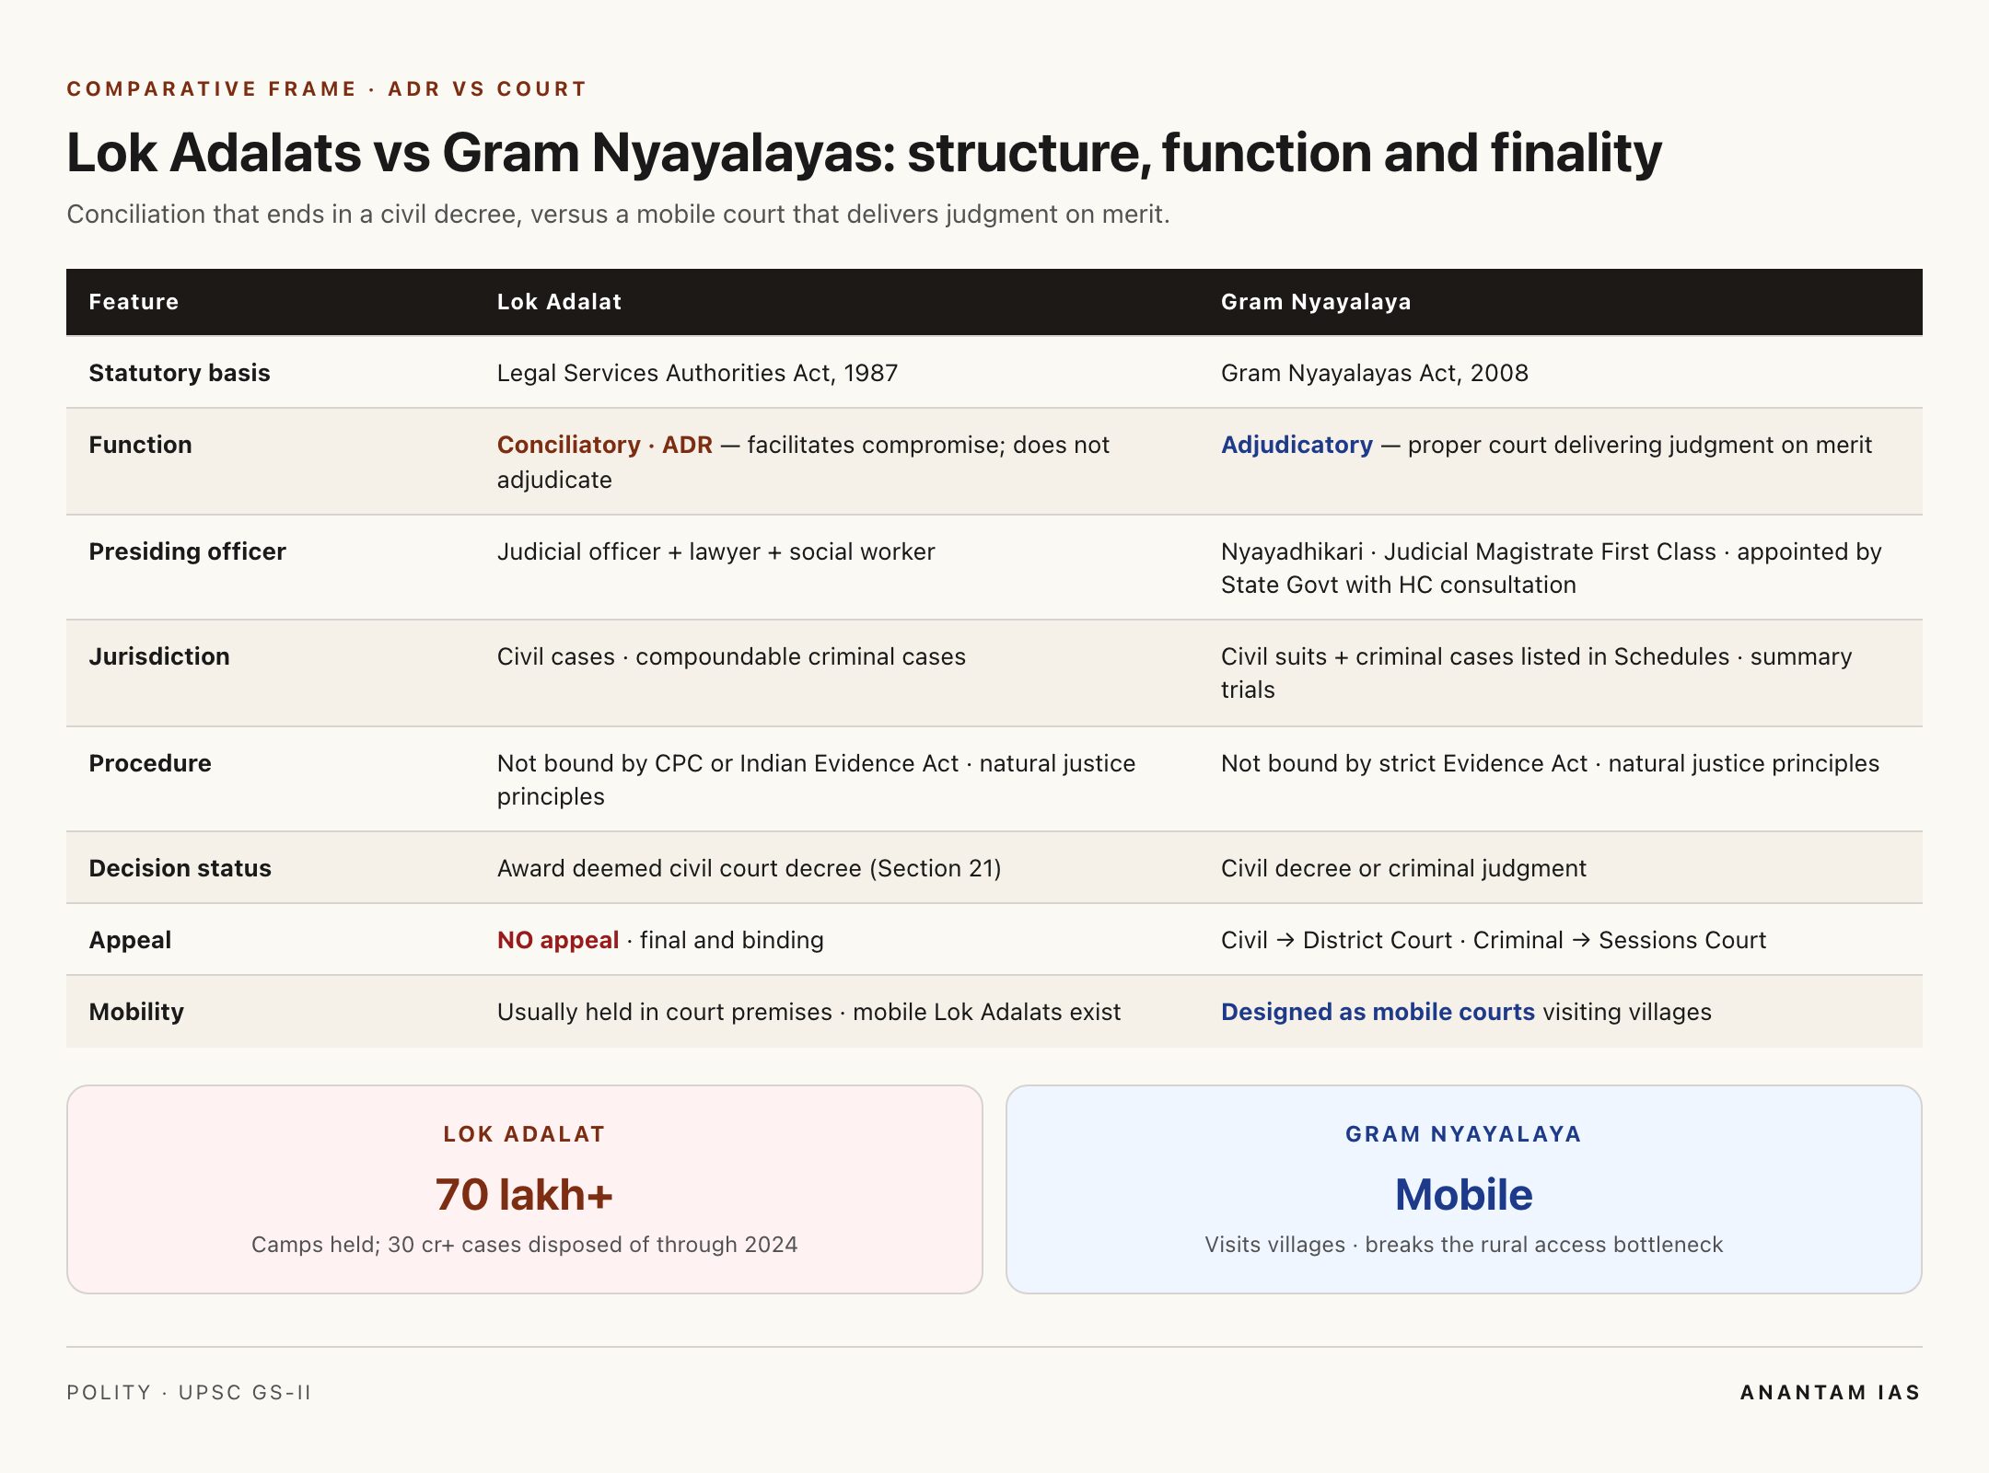
Task: Click the 'LOK ADALAT' card heading
Action: pyautogui.click(x=524, y=1134)
